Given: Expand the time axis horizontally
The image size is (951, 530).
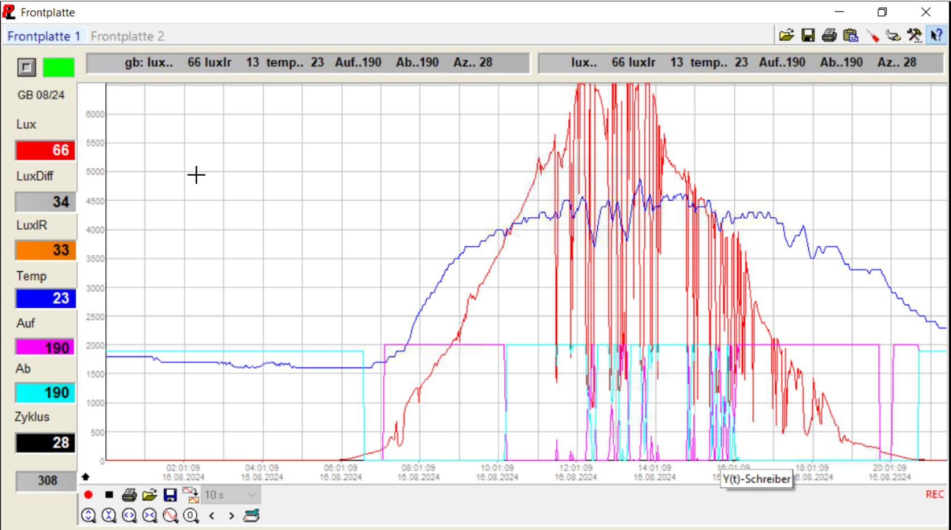Looking at the screenshot, I should coord(129,515).
